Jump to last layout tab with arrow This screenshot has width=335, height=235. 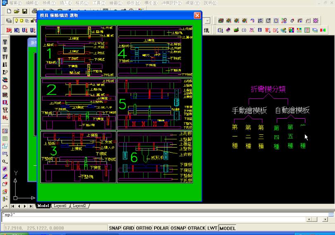pyautogui.click(x=31, y=206)
